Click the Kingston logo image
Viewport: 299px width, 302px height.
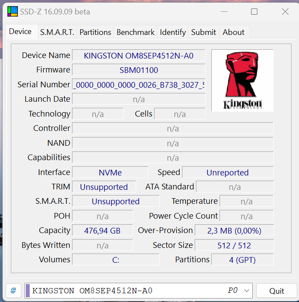(242, 80)
